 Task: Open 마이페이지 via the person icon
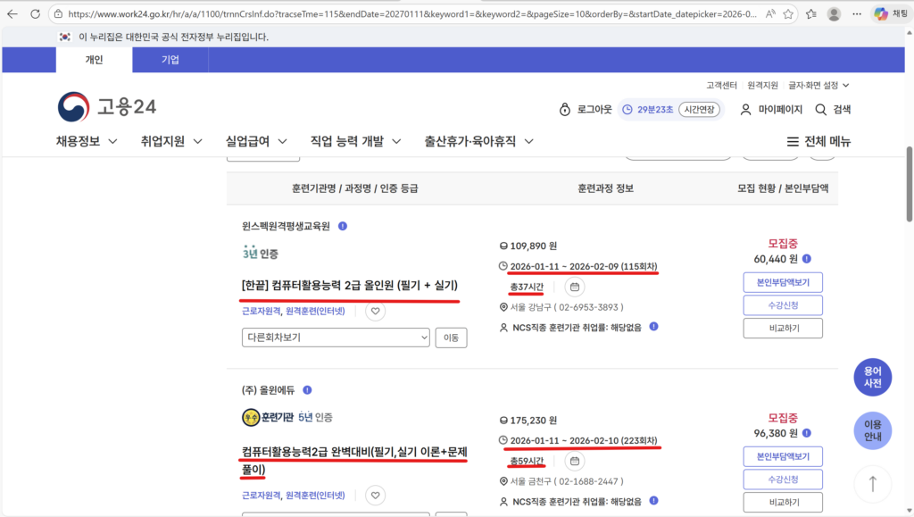coord(745,109)
